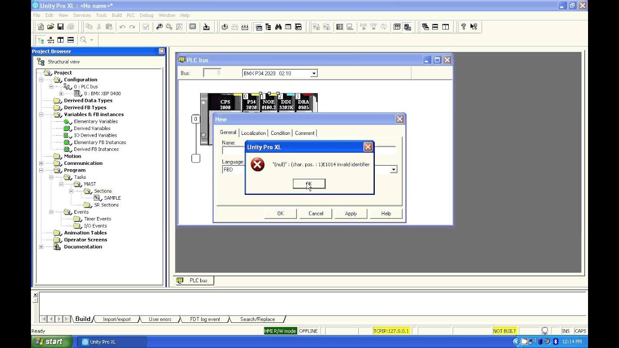The height and width of the screenshot is (348, 619).
Task: Click the horizontal split views icon
Action: click(x=71, y=40)
